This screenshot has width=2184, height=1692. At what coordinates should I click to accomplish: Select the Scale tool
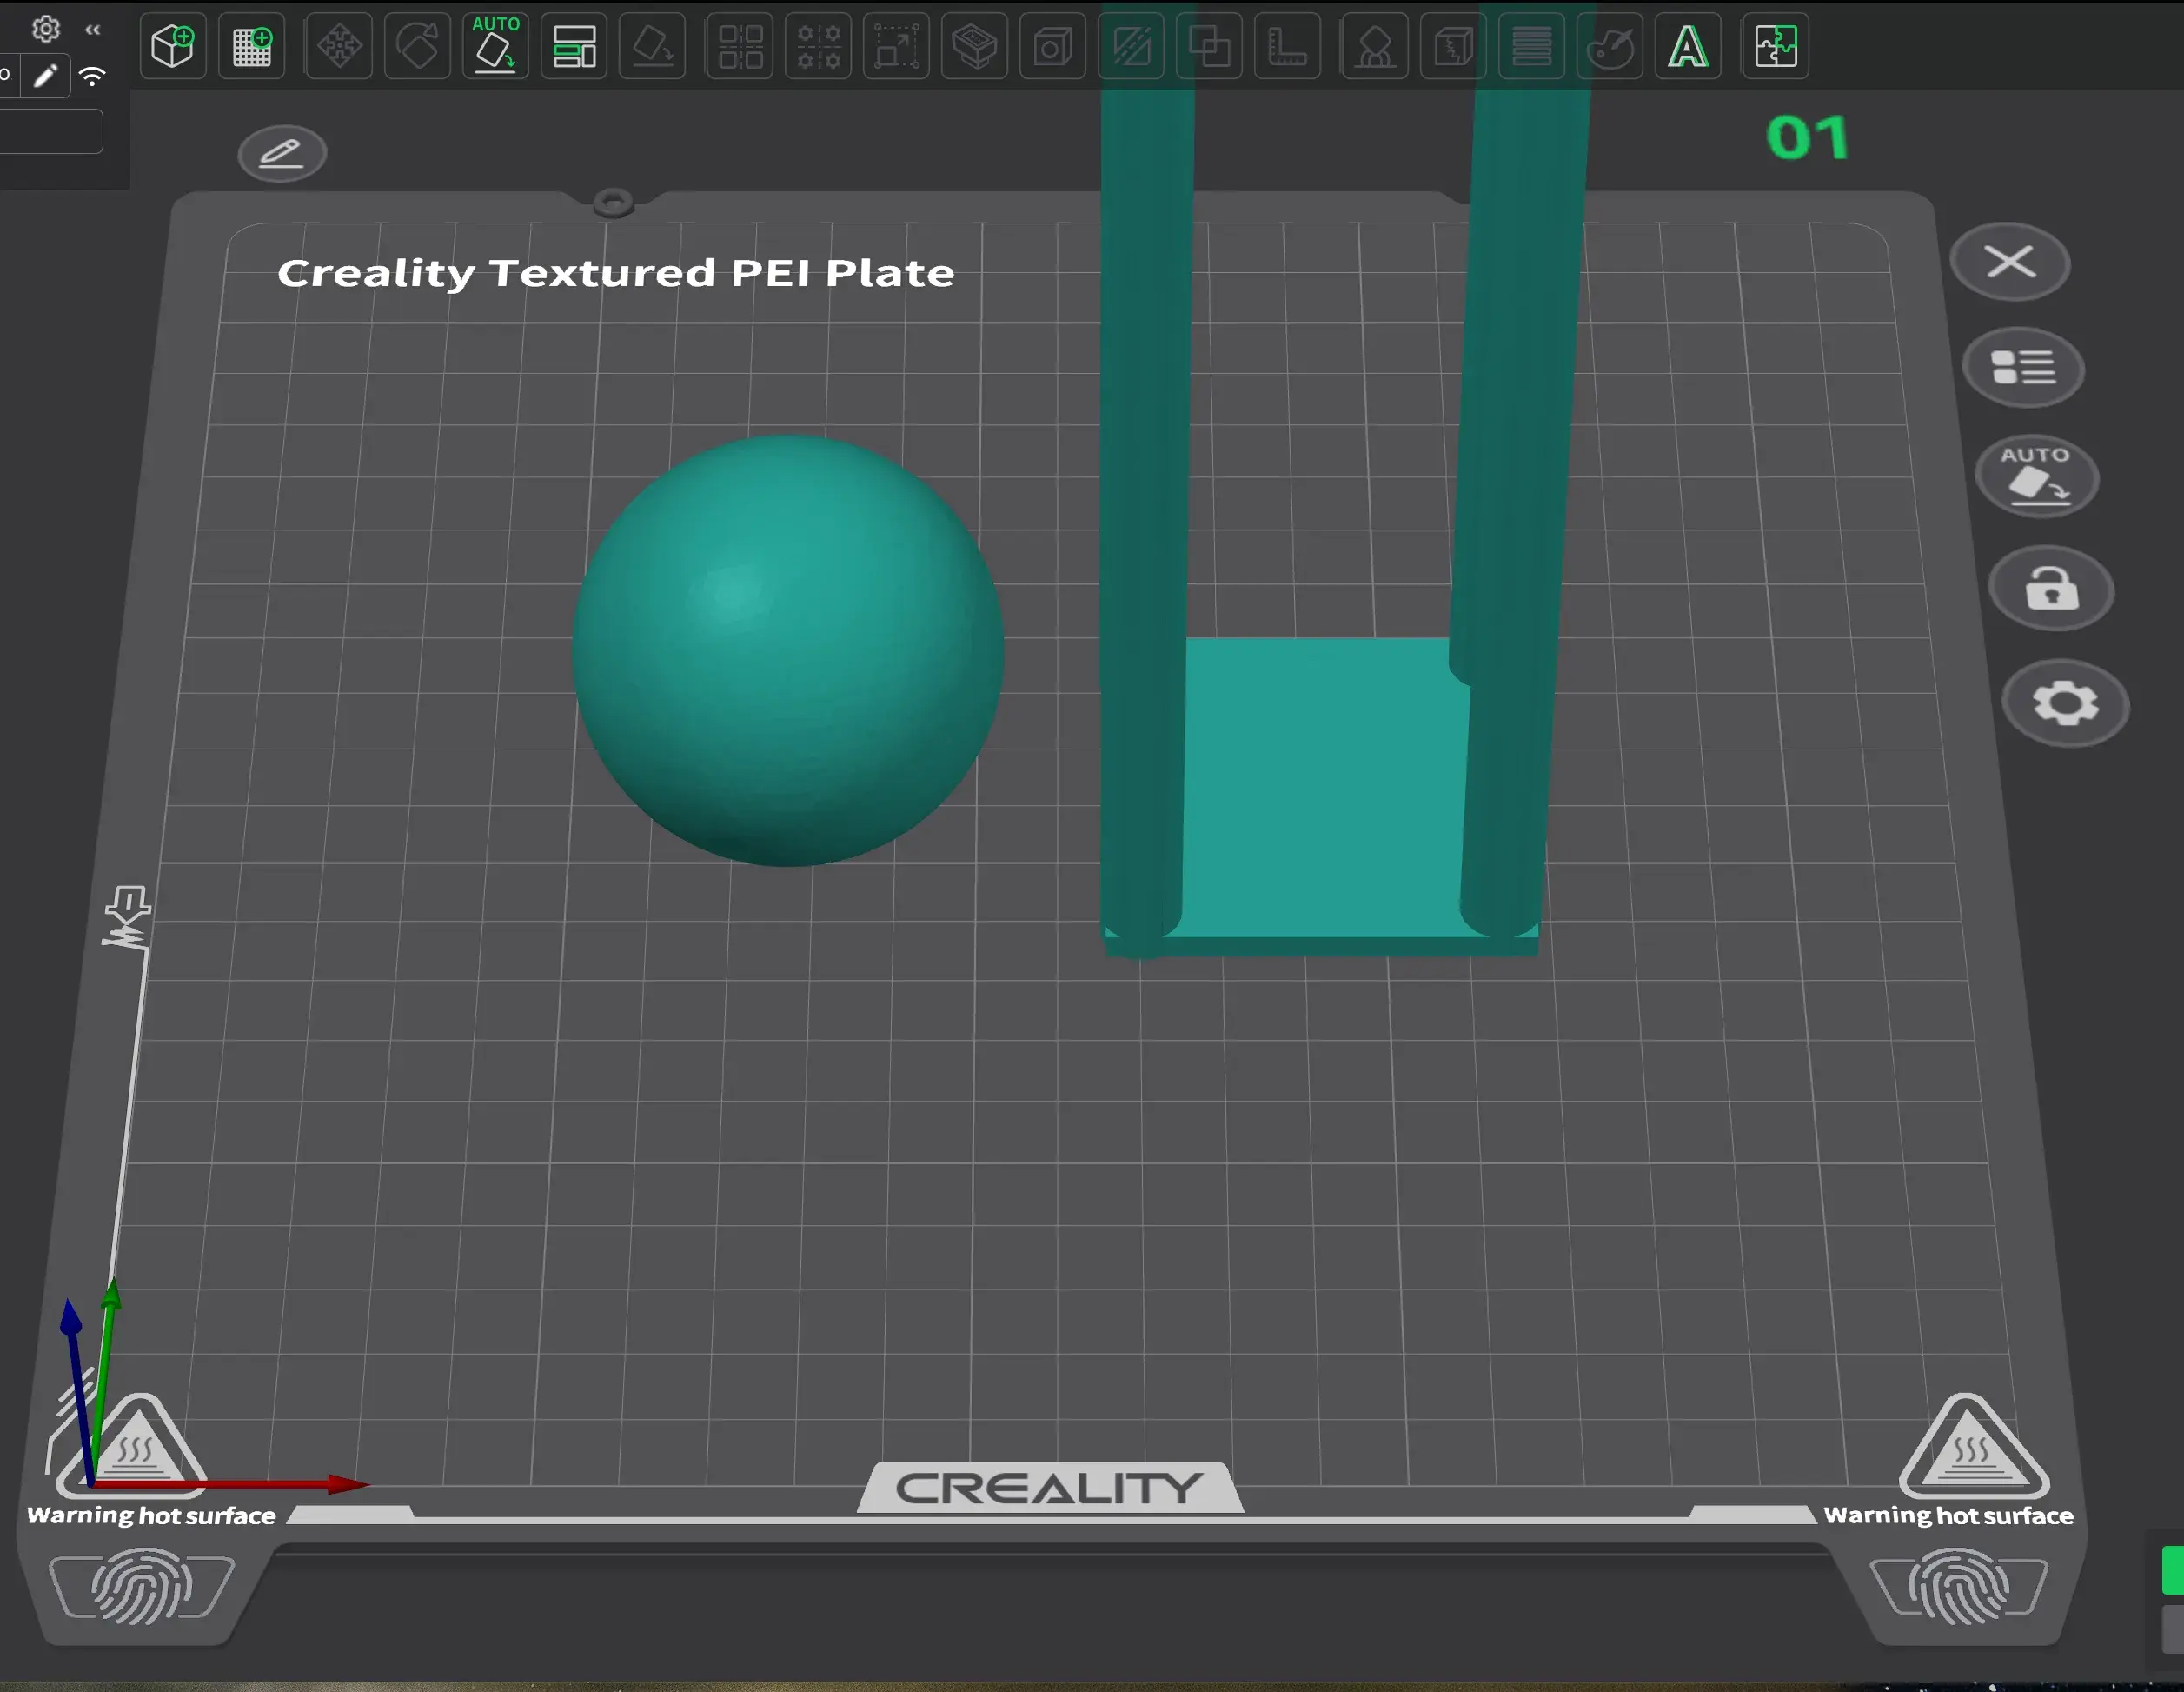tap(896, 45)
